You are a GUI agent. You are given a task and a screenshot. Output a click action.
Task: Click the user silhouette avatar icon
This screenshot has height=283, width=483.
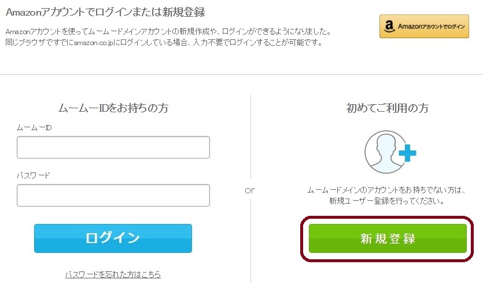pyautogui.click(x=385, y=152)
